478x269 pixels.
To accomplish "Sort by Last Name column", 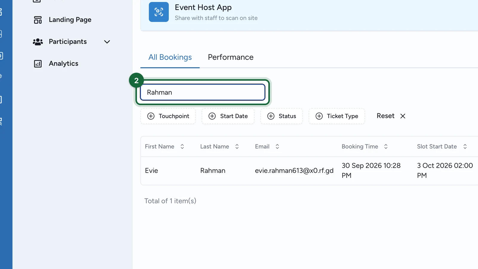I will [220, 146].
